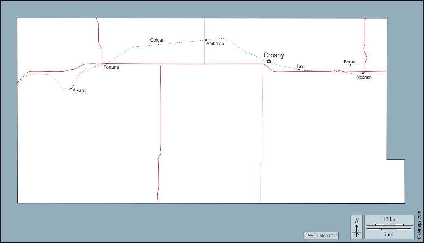The height and width of the screenshot is (243, 424).
Task: Click the Noonan town dot marker
Action: pos(363,73)
